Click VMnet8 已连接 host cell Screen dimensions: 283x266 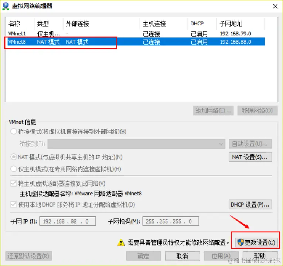[151, 42]
